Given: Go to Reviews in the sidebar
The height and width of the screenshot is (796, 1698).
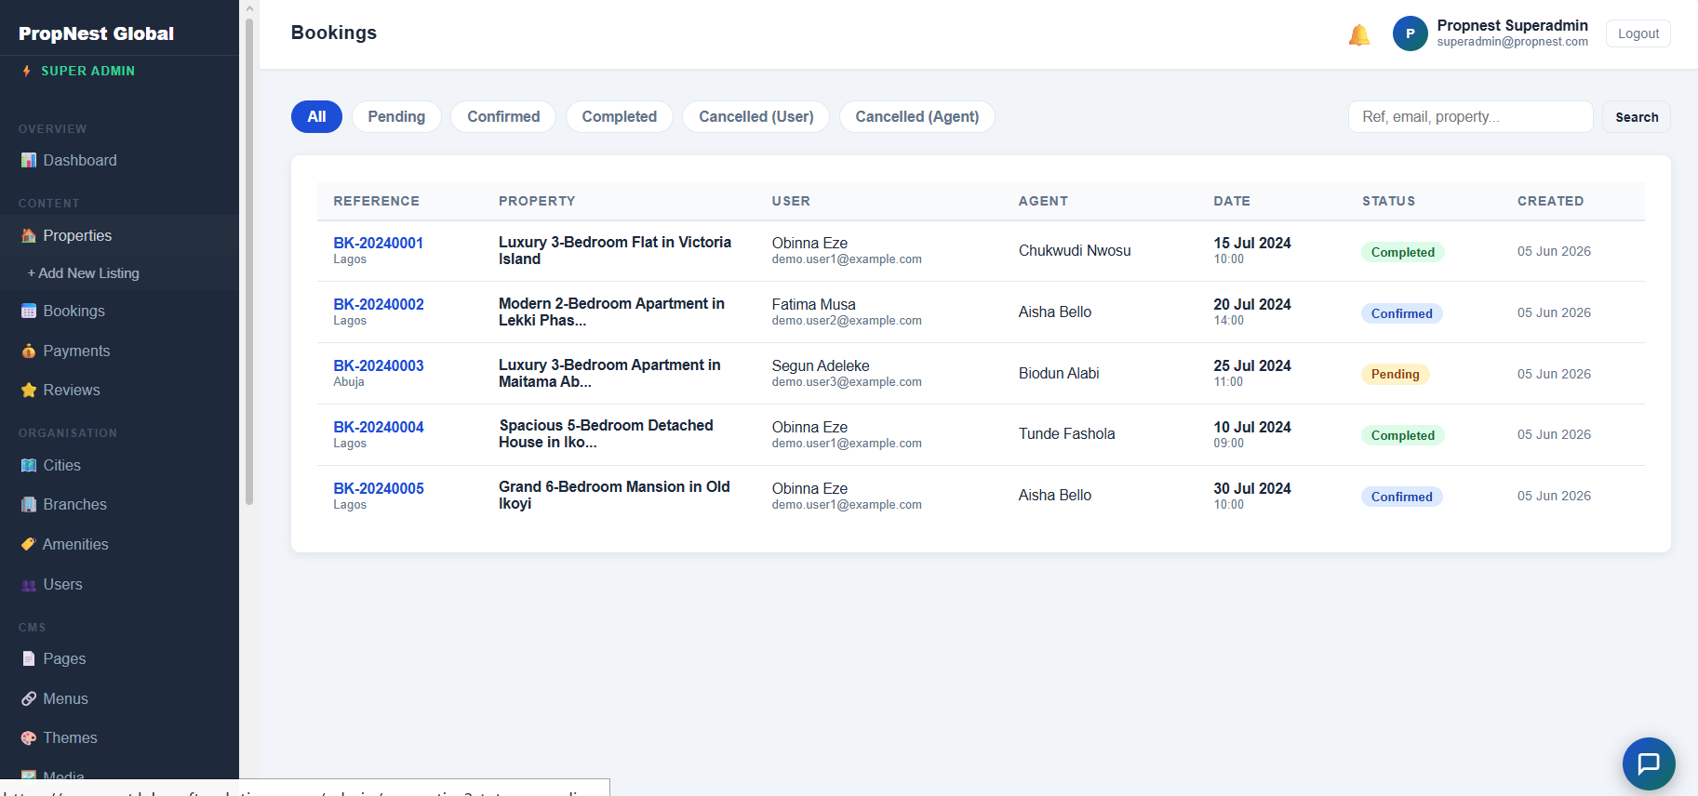Looking at the screenshot, I should click(x=119, y=390).
